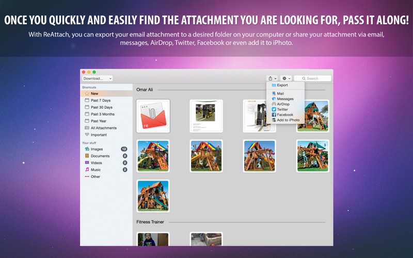Select the red envelope ReAttach thumbnail

coord(153,116)
